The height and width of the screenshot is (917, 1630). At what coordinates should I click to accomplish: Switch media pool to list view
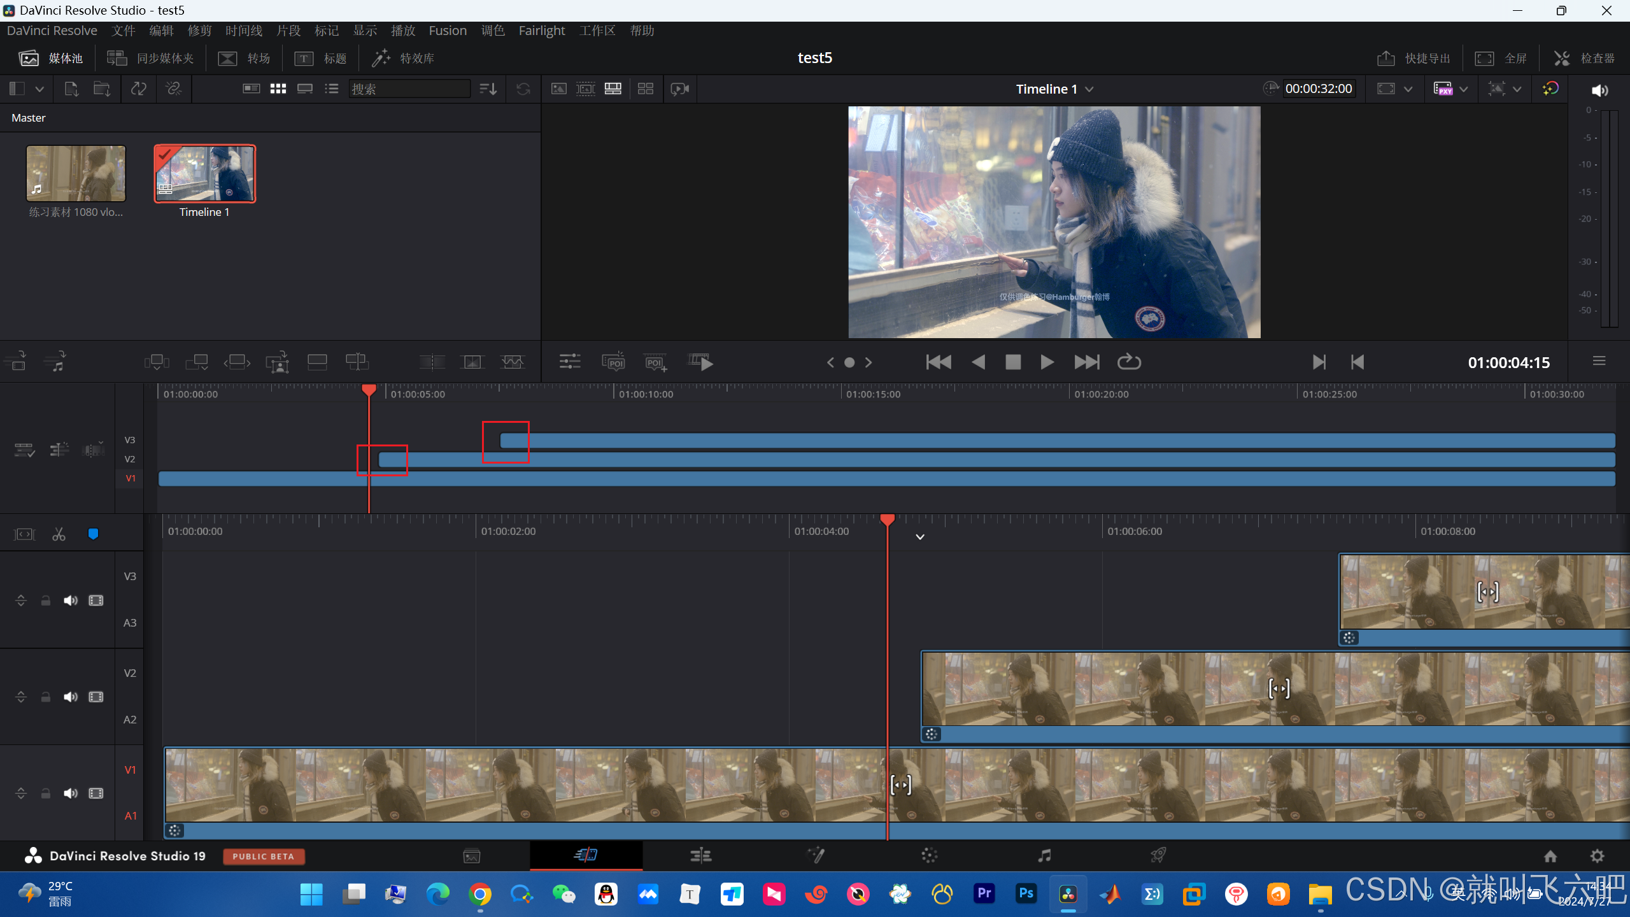(332, 89)
